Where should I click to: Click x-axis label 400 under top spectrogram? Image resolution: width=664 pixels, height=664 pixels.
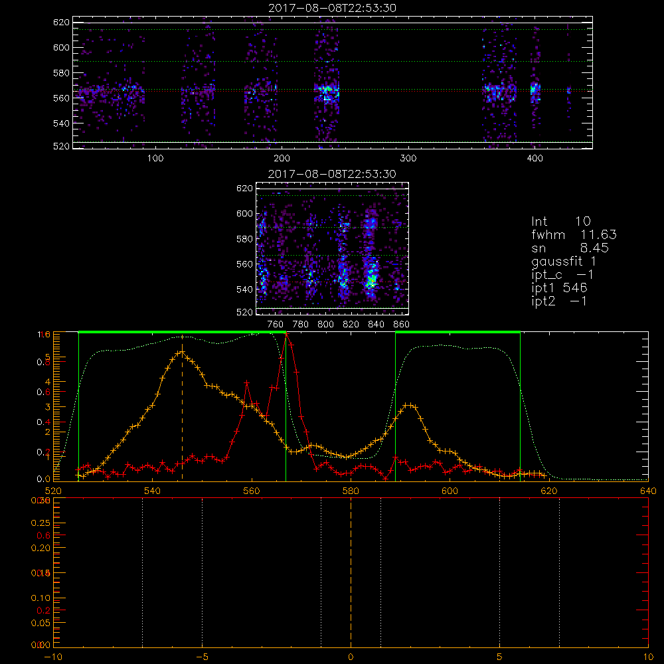tap(535, 159)
